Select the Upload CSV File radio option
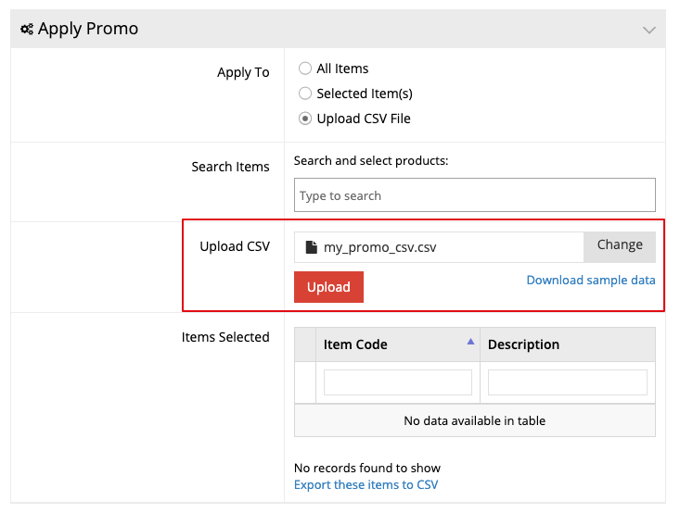Screen dimensions: 680x513 [x=305, y=119]
